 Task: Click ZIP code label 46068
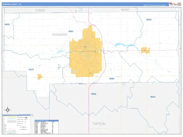tap(94, 94)
